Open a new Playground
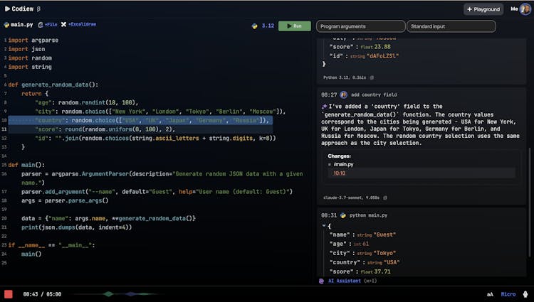Screen dimensions: 534x302 click(x=483, y=9)
